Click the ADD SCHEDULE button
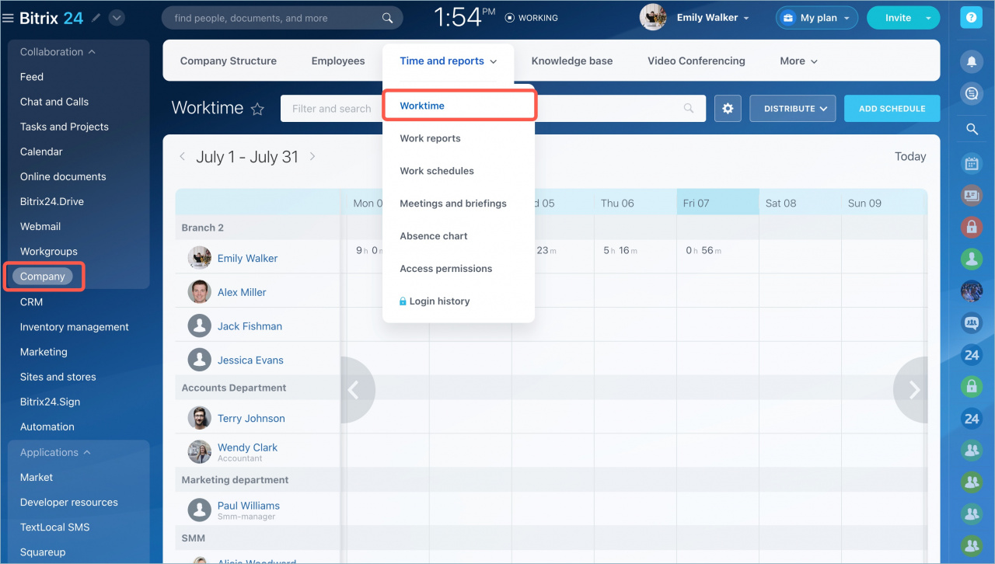This screenshot has width=995, height=564. pyautogui.click(x=892, y=109)
